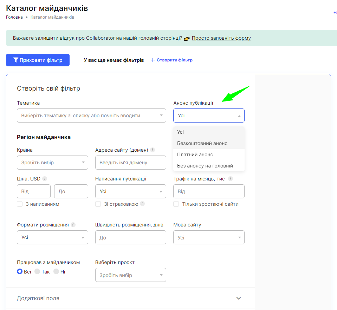The image size is (337, 310).
Task: Click the funnel icon on Приховати фільтр
Action: point(16,60)
